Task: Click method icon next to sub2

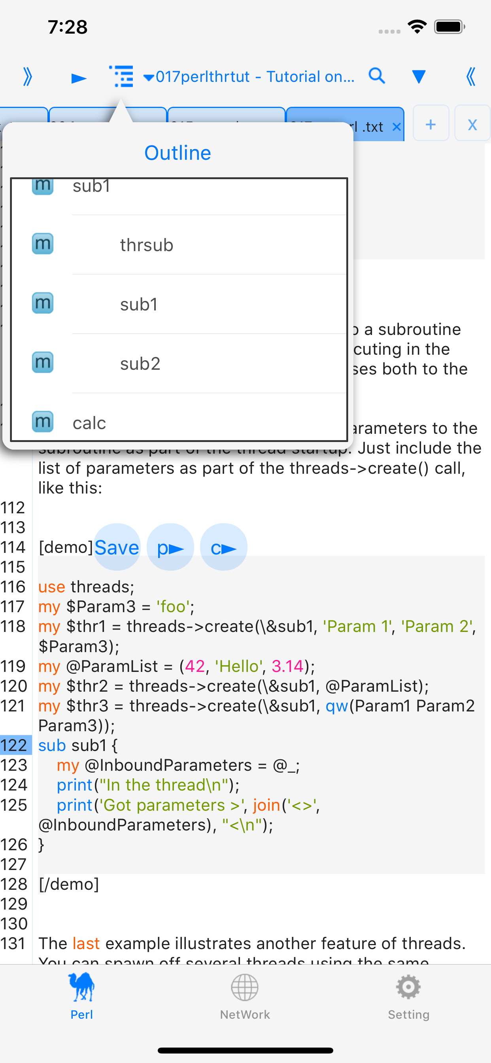Action: click(x=43, y=362)
